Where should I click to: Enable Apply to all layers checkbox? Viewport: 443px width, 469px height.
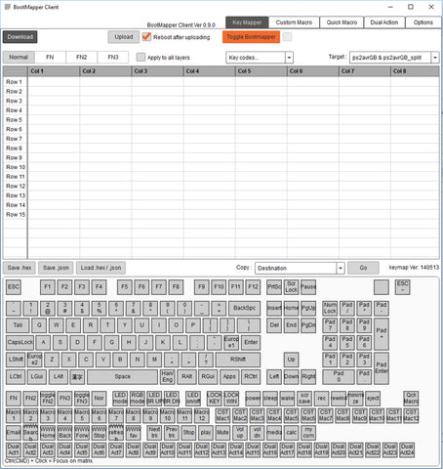click(141, 58)
